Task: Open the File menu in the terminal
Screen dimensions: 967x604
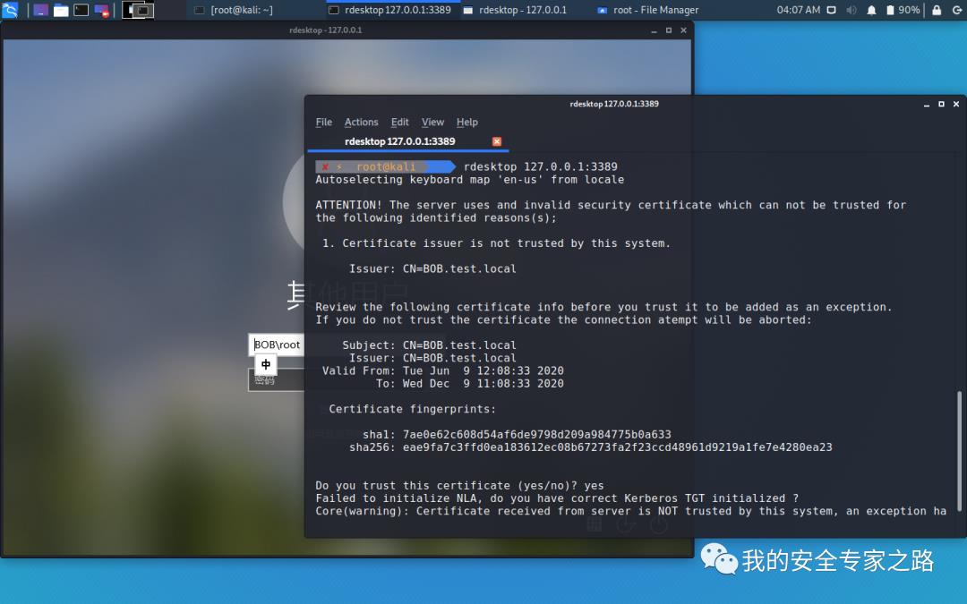Action: tap(324, 122)
